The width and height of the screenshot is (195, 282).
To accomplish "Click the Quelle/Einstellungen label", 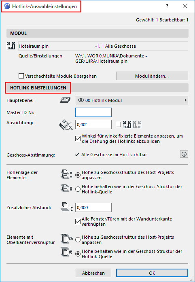I will coord(40,56).
